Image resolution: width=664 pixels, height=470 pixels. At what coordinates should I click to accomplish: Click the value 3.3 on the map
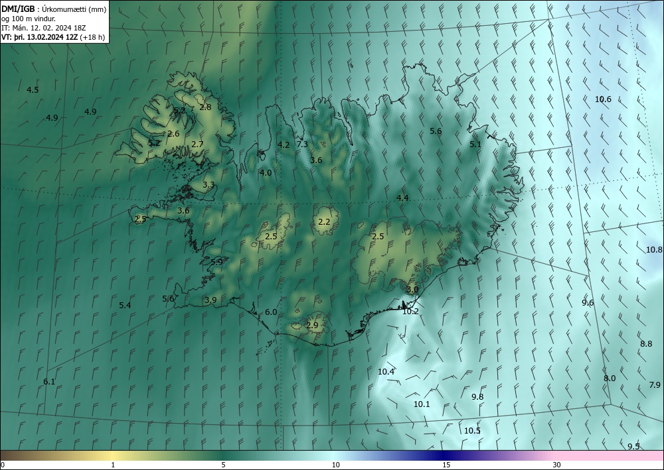tap(208, 185)
